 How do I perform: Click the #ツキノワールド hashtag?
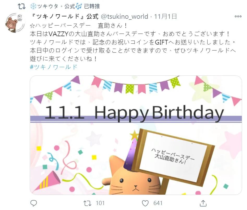click(53, 67)
